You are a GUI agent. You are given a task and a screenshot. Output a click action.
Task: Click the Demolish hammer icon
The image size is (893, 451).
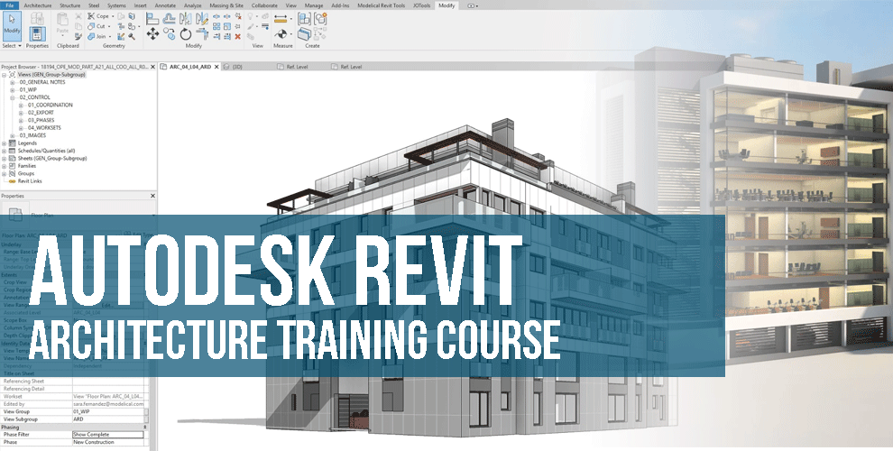pyautogui.click(x=132, y=36)
